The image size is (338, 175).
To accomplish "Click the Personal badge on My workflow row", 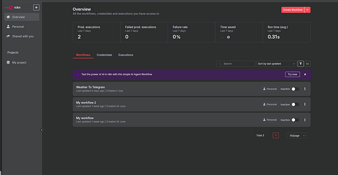I will (x=270, y=120).
